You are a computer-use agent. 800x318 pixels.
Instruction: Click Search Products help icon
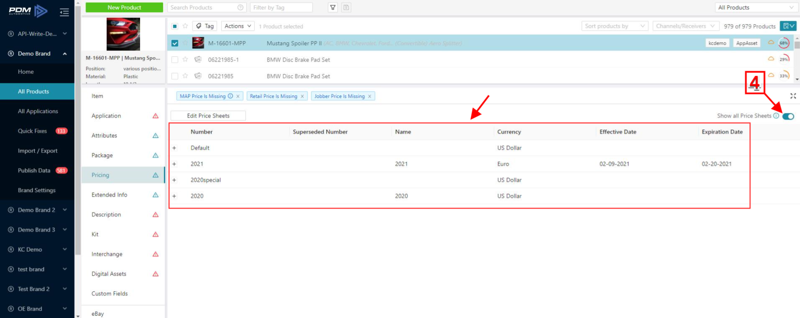(x=240, y=7)
